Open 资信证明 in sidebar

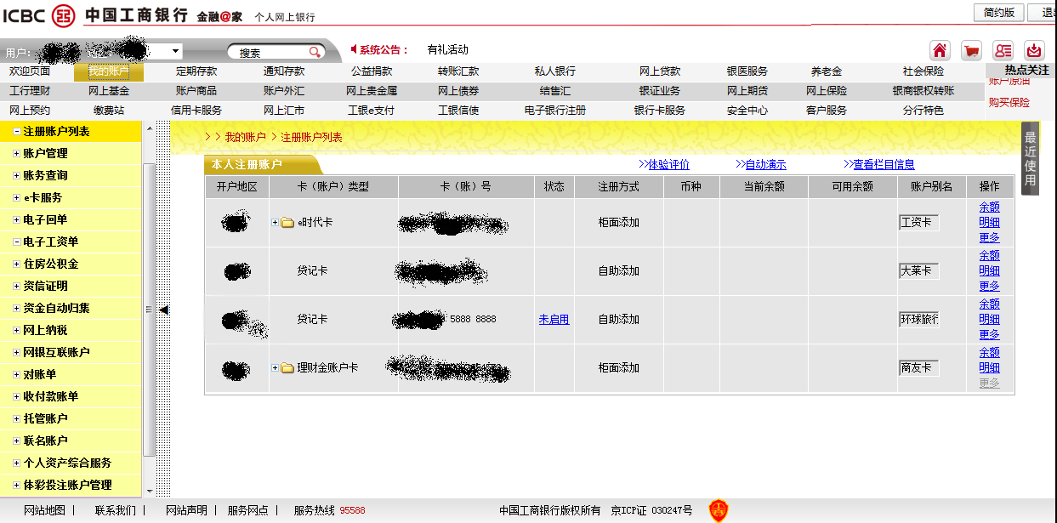[46, 286]
